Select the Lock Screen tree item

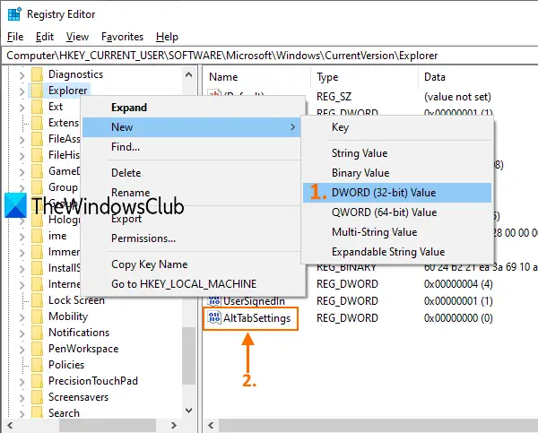(76, 300)
